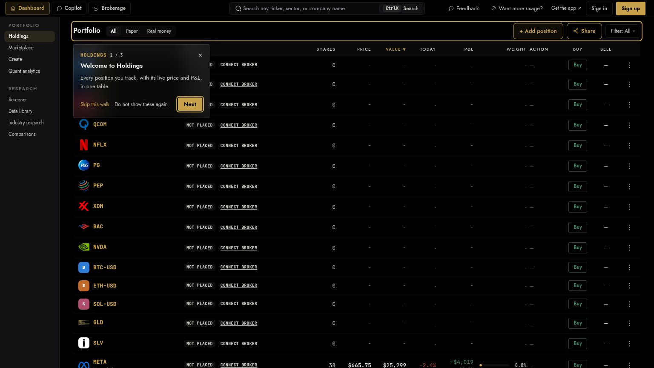Open the three-dot menu for XOM row

629,207
